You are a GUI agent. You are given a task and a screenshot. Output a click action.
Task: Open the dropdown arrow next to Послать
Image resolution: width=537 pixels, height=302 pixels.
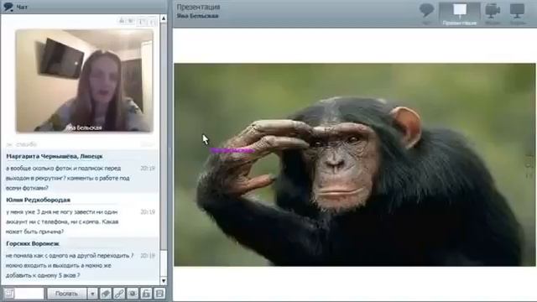click(92, 294)
